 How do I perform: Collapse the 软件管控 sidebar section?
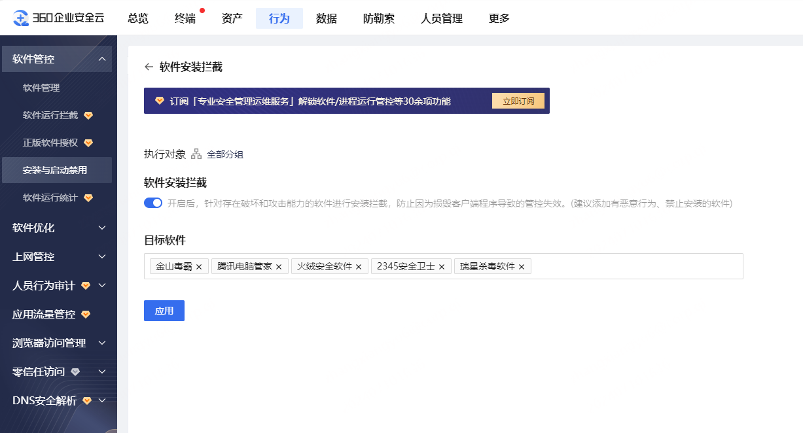[x=102, y=59]
